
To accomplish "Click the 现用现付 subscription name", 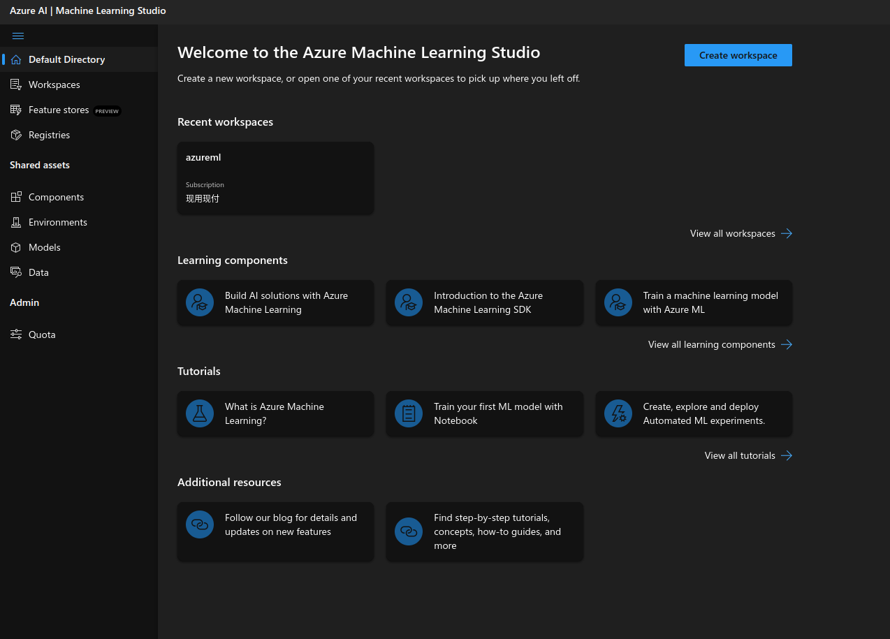I will click(x=203, y=198).
